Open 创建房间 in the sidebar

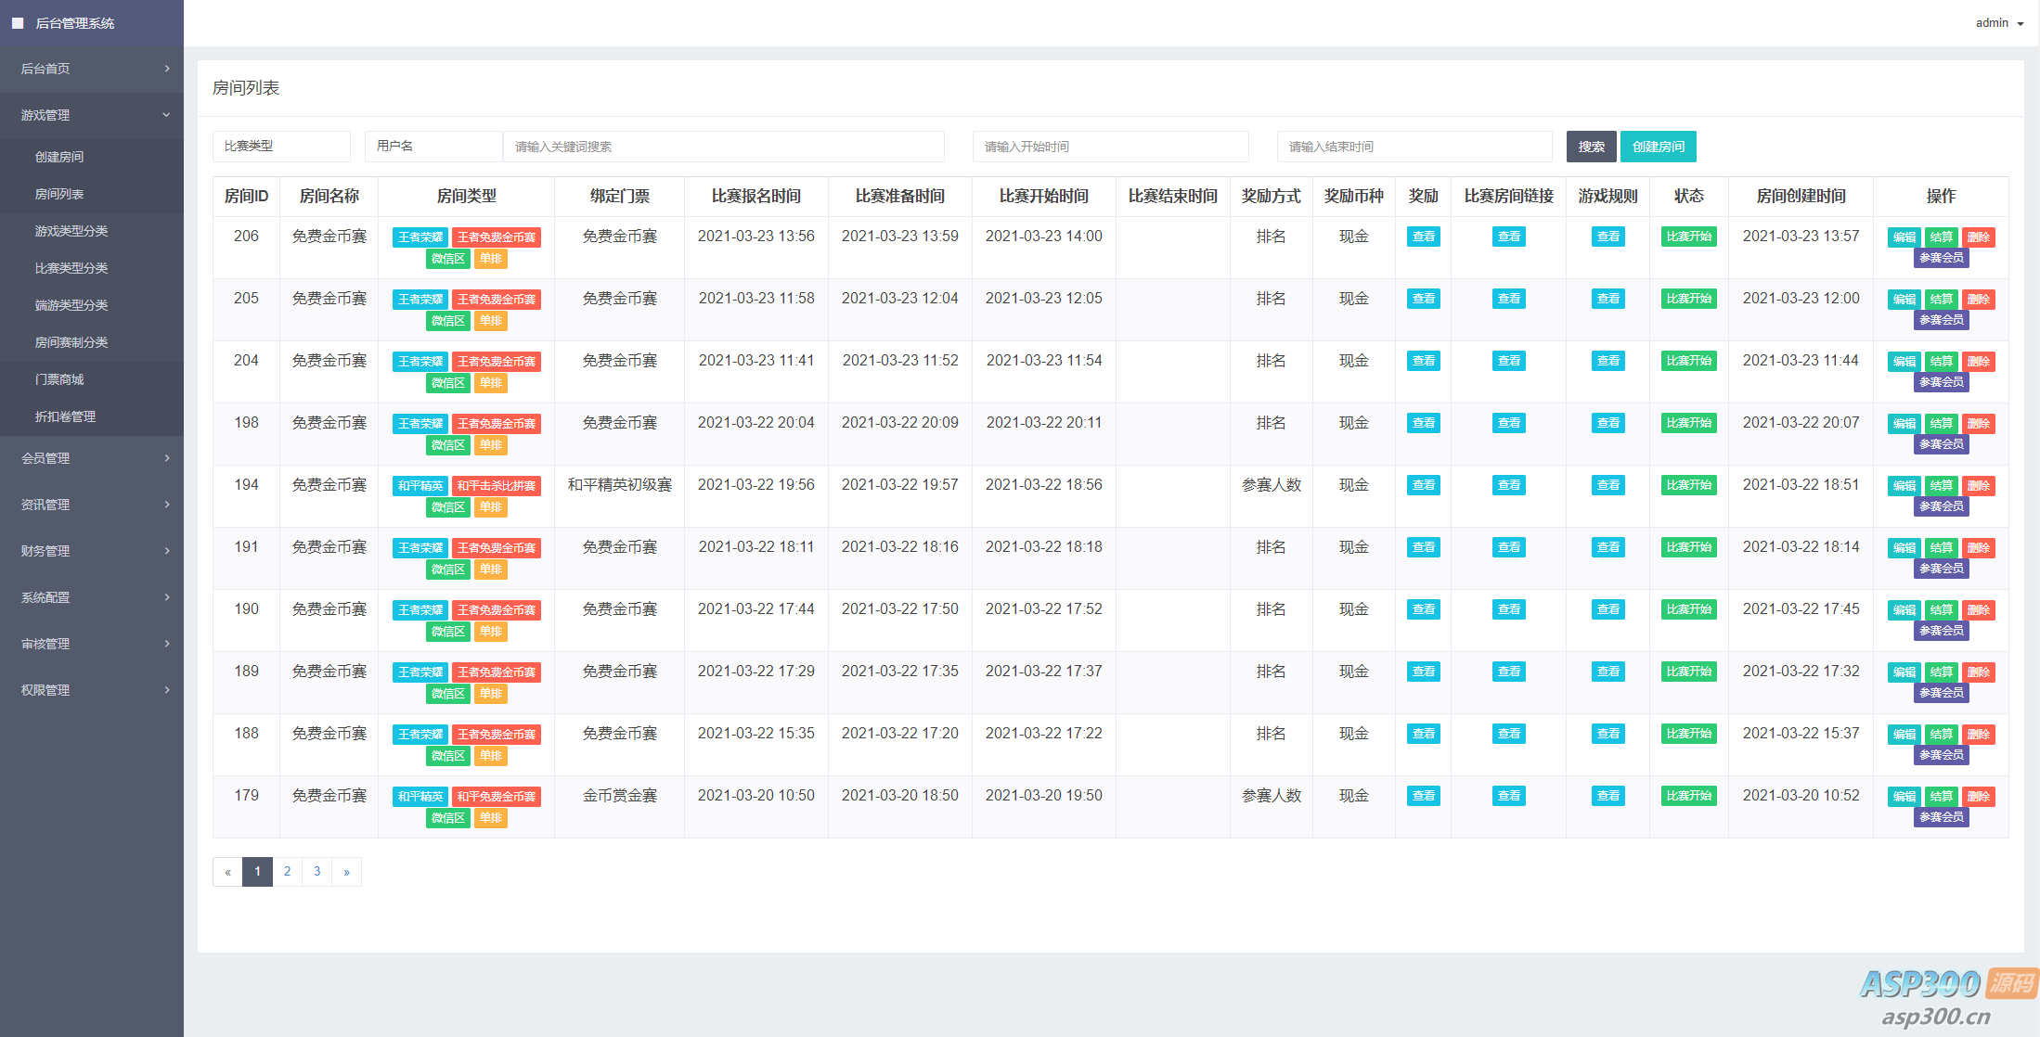(59, 157)
